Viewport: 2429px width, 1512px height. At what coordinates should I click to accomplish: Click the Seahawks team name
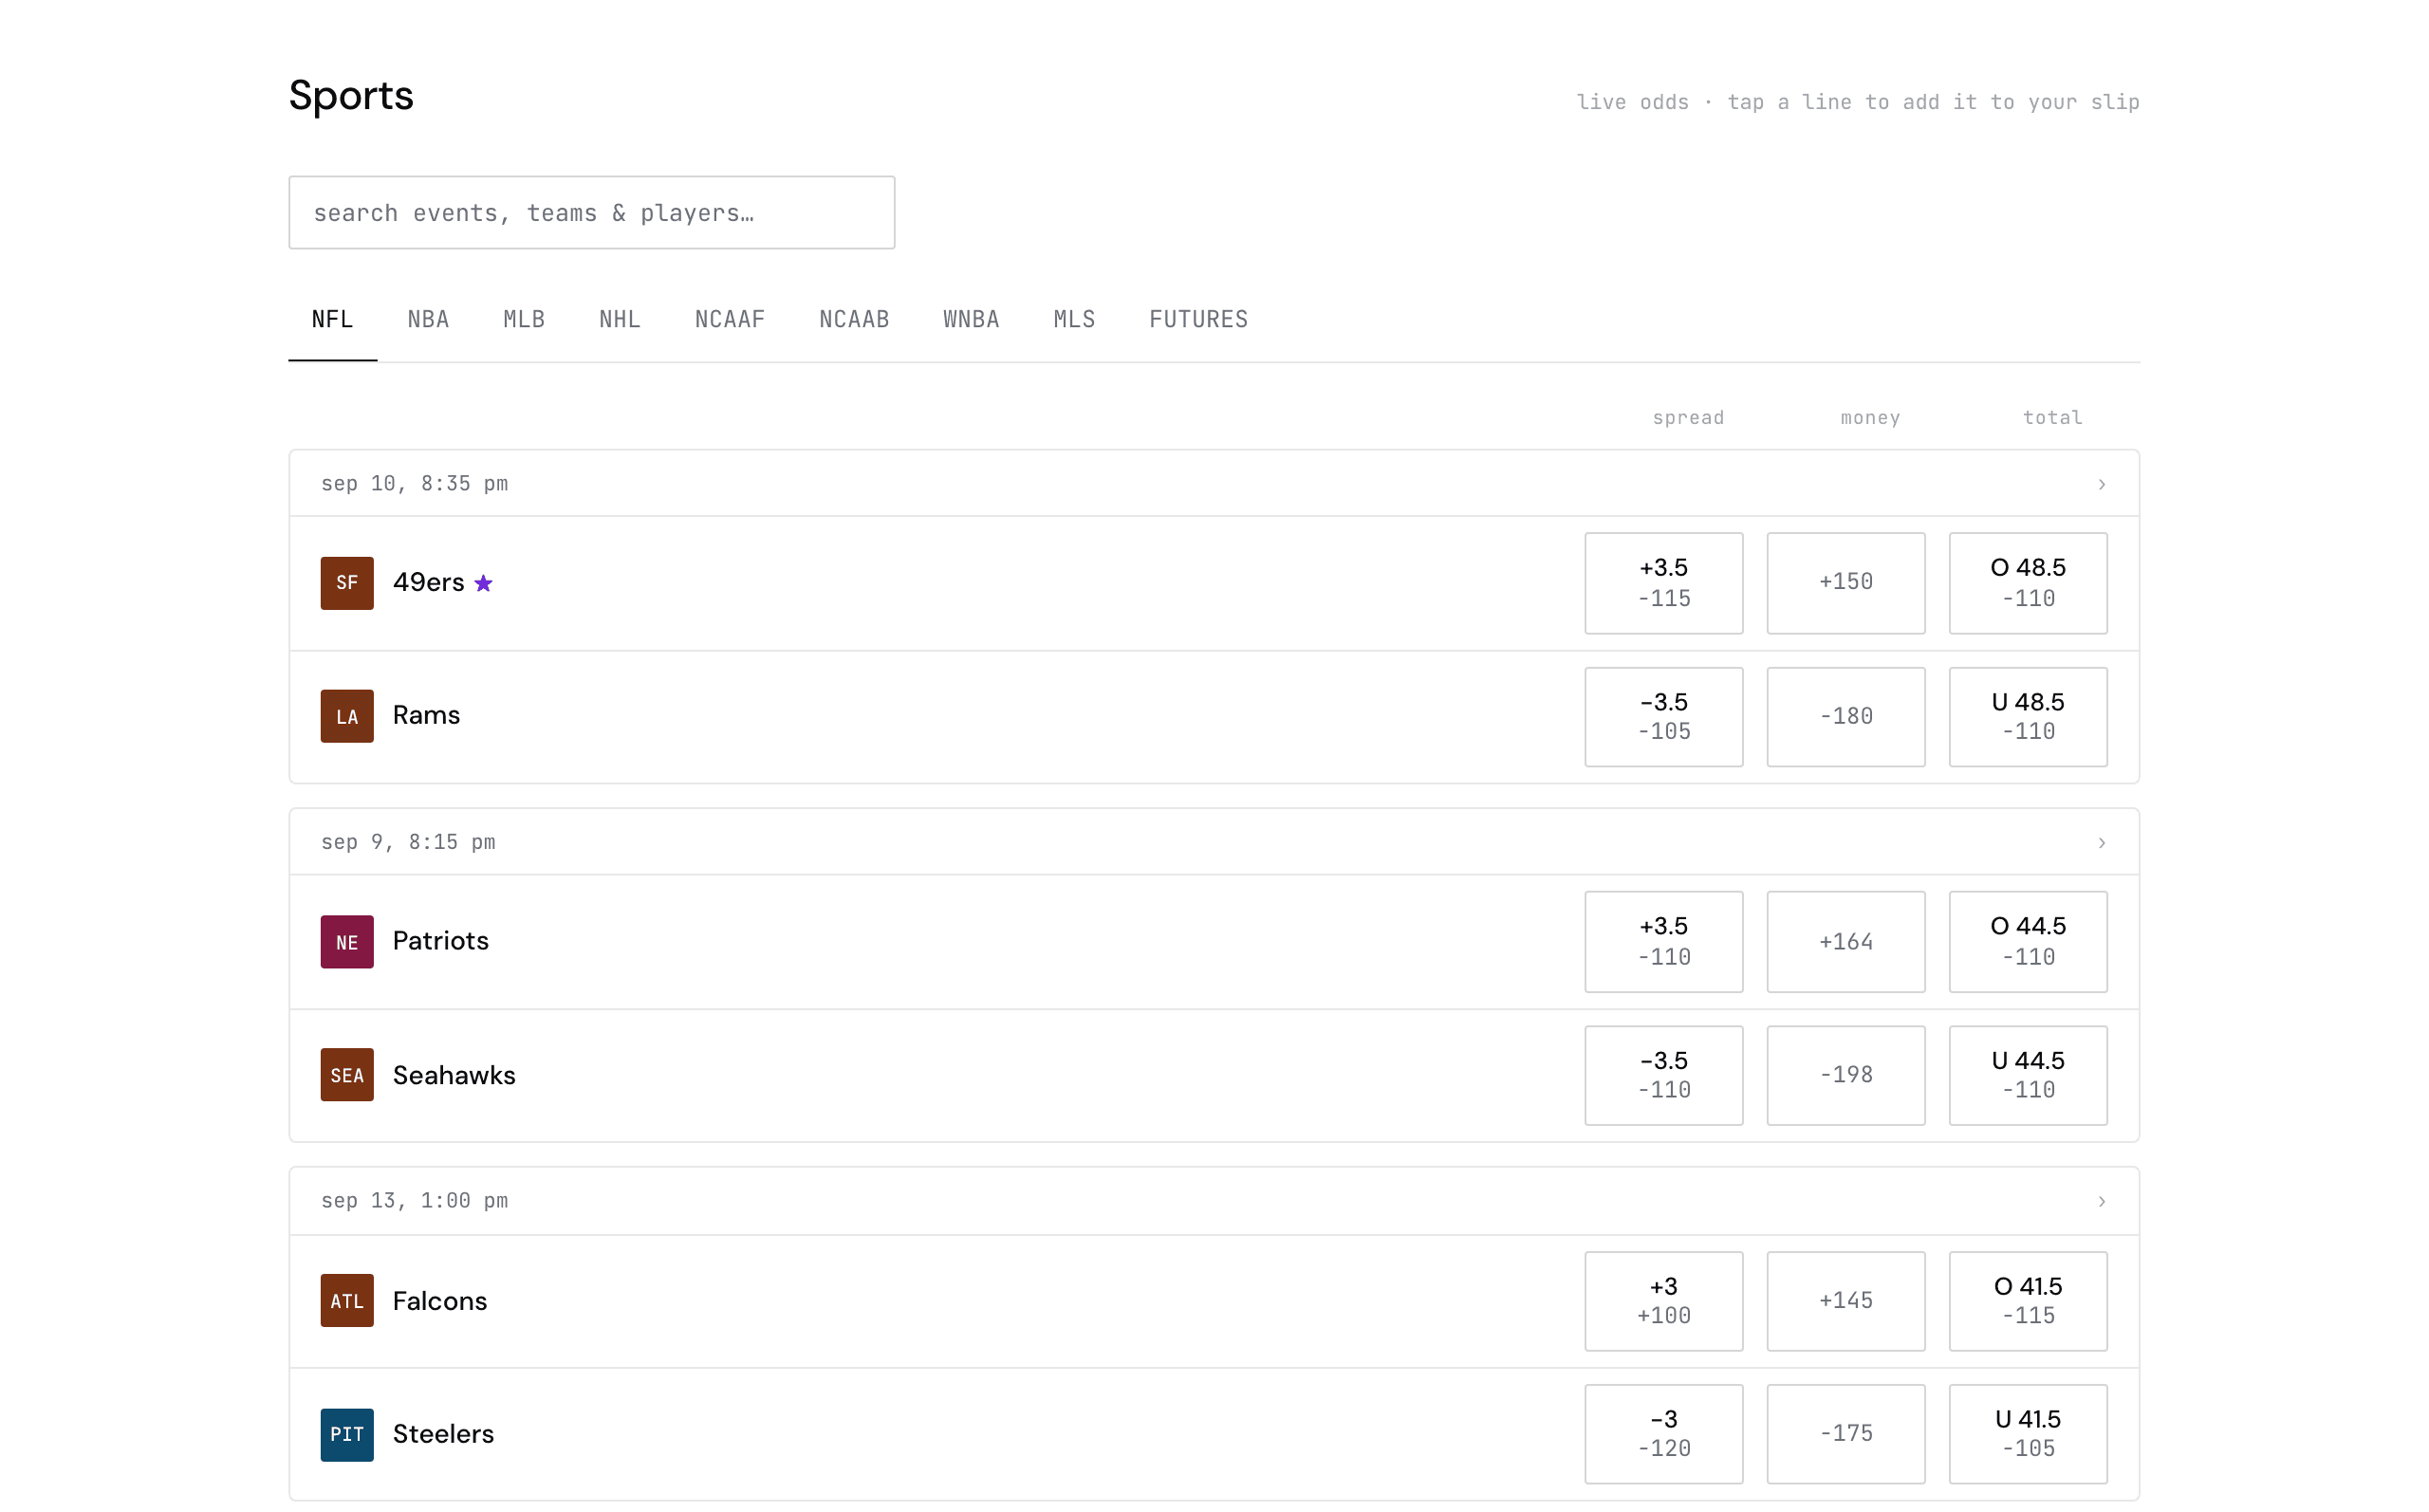pyautogui.click(x=454, y=1076)
